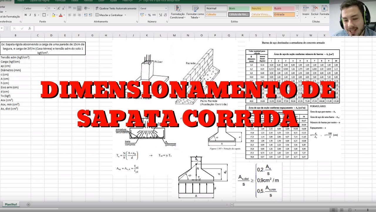Open the Layout da Página tab
This screenshot has width=376, height=212.
coord(40,1)
